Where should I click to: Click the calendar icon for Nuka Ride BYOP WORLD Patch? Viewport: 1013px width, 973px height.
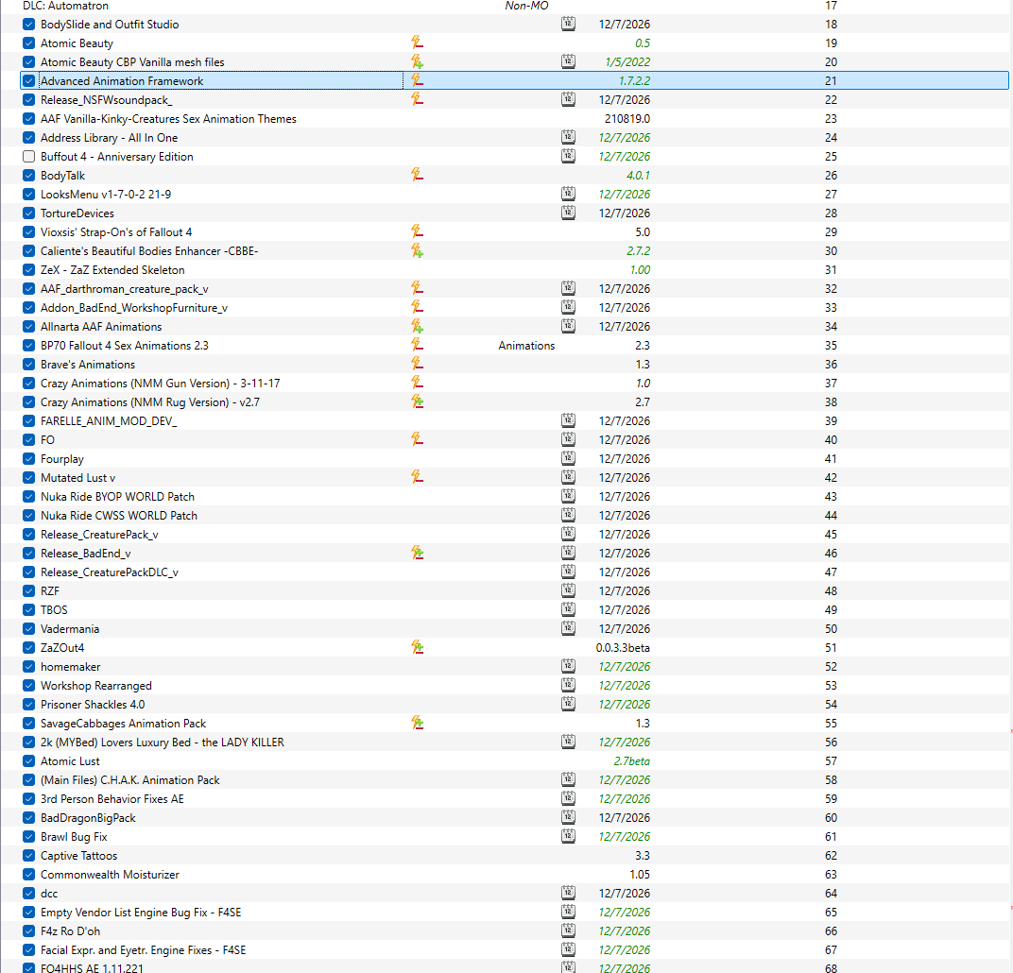point(568,496)
